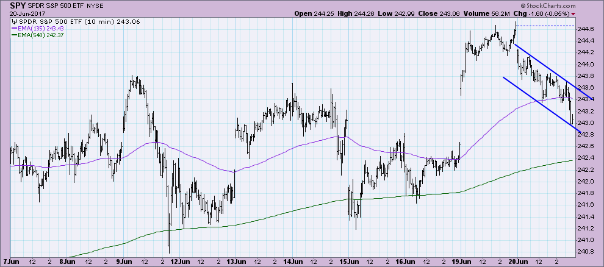
Task: Click the lower blue descending channel line
Action: [x=542, y=105]
